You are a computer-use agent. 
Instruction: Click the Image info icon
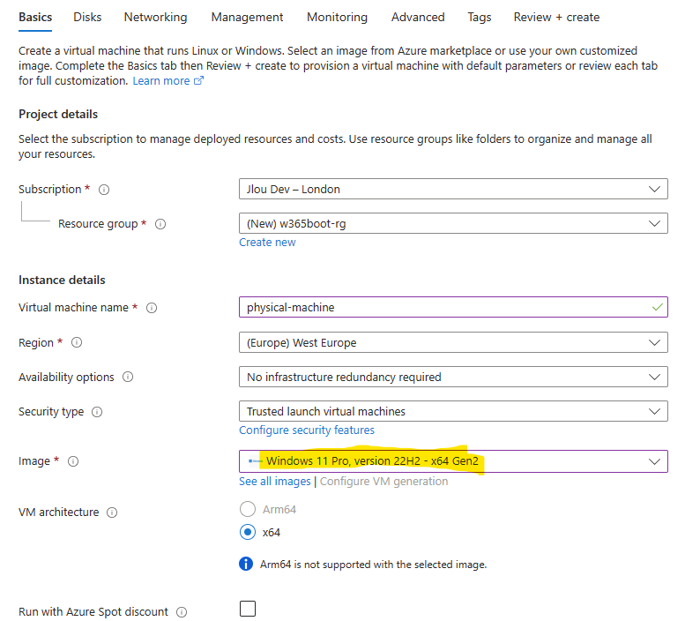tap(73, 461)
